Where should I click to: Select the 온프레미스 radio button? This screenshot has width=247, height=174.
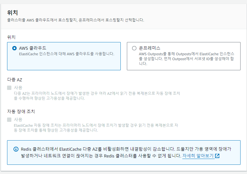tap(134, 48)
